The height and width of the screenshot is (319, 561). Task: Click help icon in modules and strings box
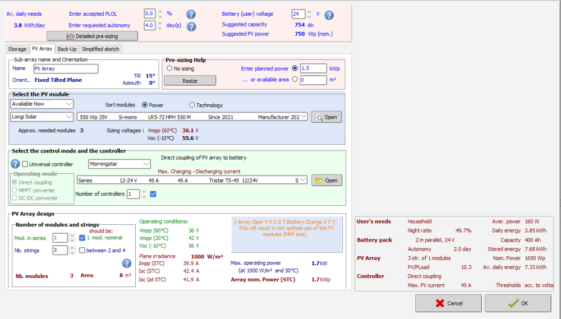[x=126, y=263]
